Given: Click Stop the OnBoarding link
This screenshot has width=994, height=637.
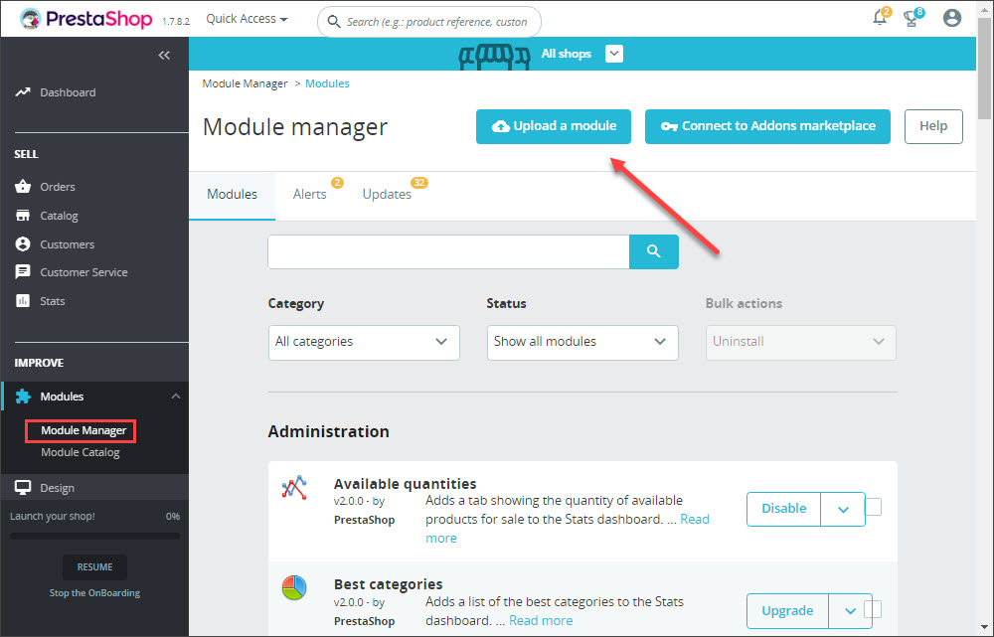Looking at the screenshot, I should (x=95, y=592).
